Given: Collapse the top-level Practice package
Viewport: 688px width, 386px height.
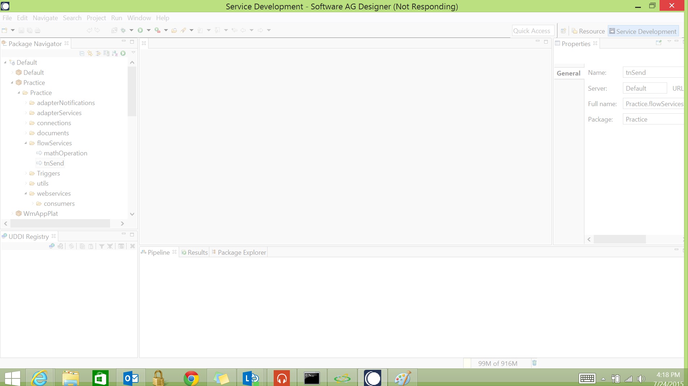Looking at the screenshot, I should pos(12,82).
